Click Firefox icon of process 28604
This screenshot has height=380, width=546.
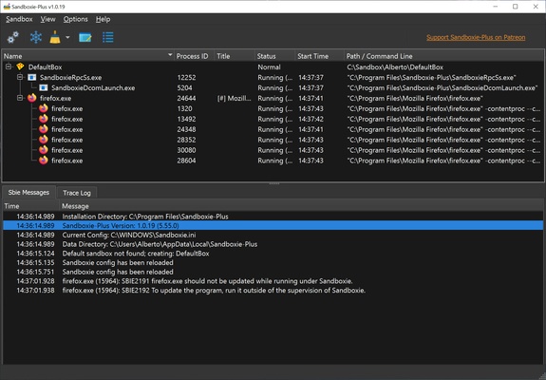click(43, 161)
